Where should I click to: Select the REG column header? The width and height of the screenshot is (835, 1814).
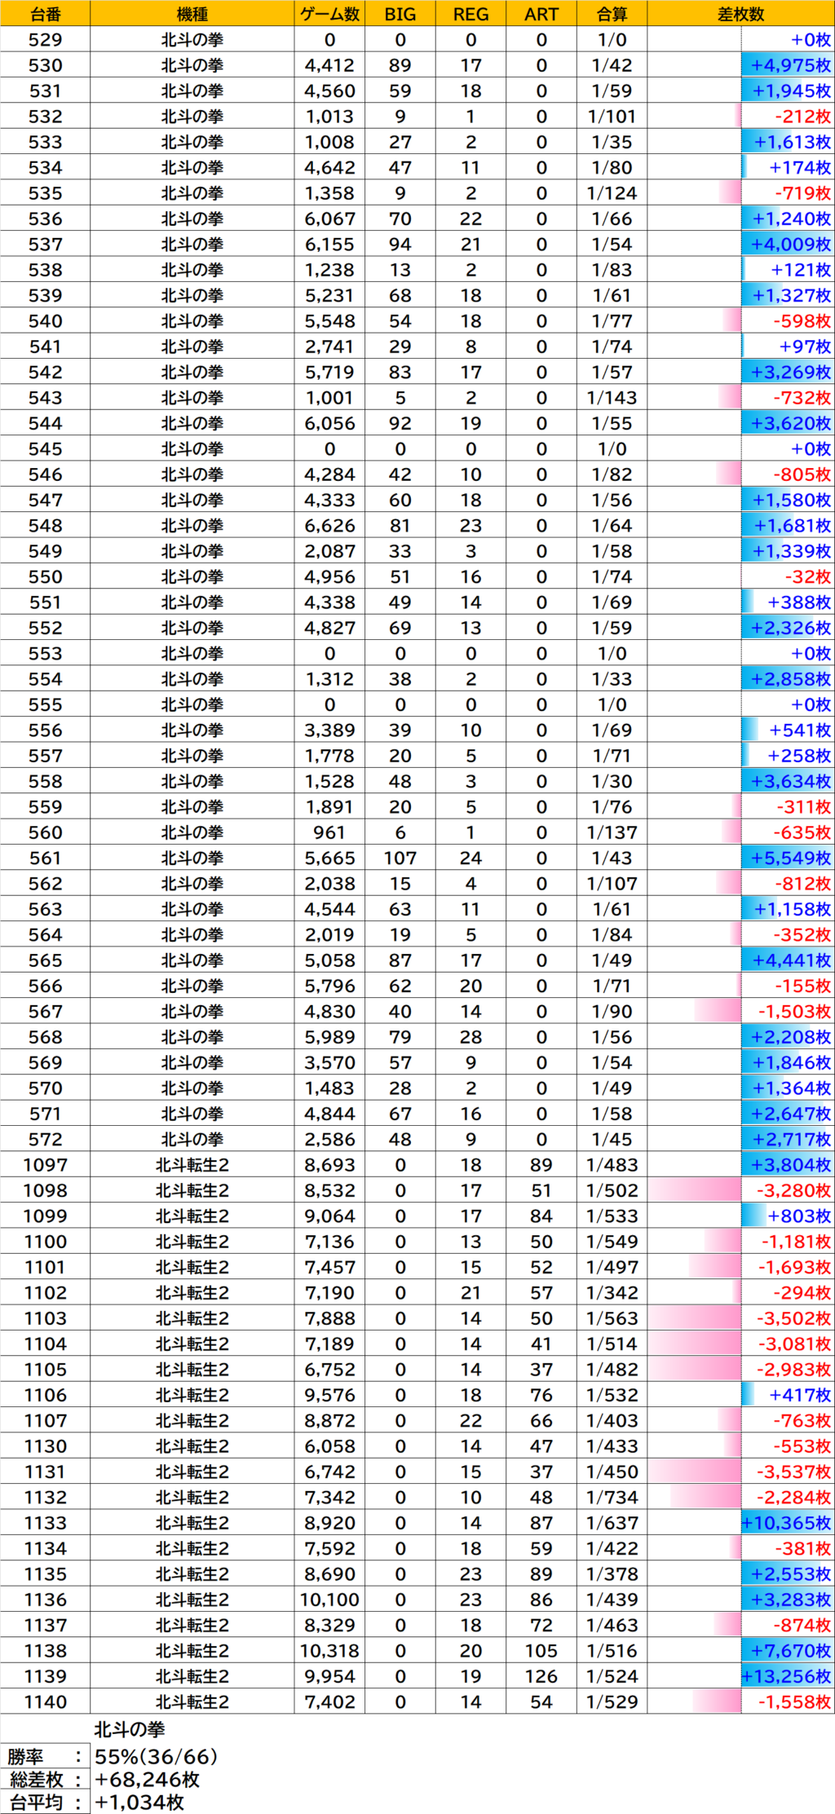[471, 14]
